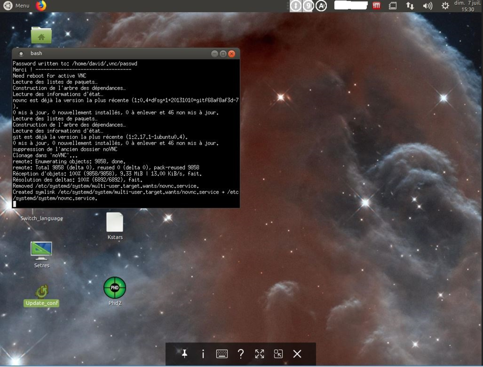
Task: Click the "Clonage dans 'noVNC'..." line
Action: coord(45,155)
